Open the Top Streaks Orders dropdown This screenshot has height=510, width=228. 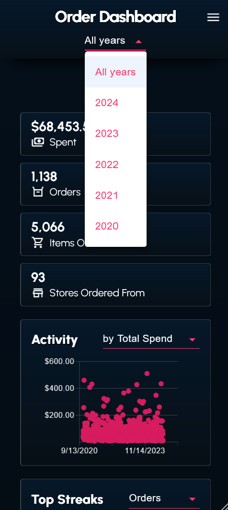pyautogui.click(x=164, y=498)
